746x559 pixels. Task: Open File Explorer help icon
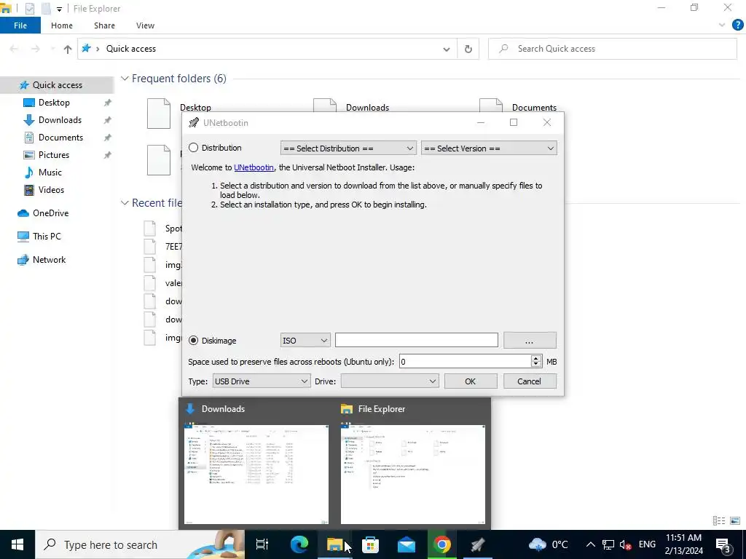point(737,25)
